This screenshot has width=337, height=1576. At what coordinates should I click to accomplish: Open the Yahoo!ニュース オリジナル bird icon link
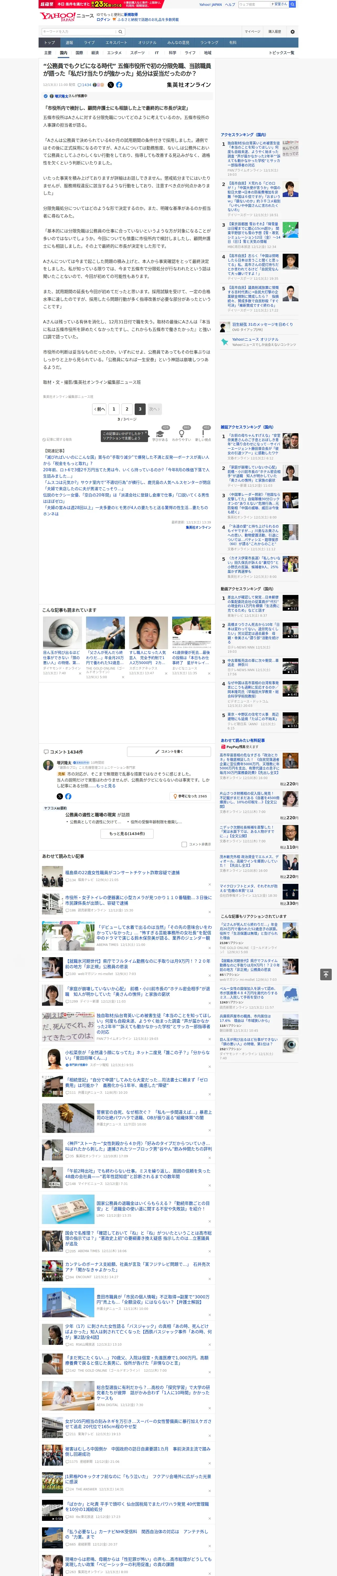coord(225,341)
